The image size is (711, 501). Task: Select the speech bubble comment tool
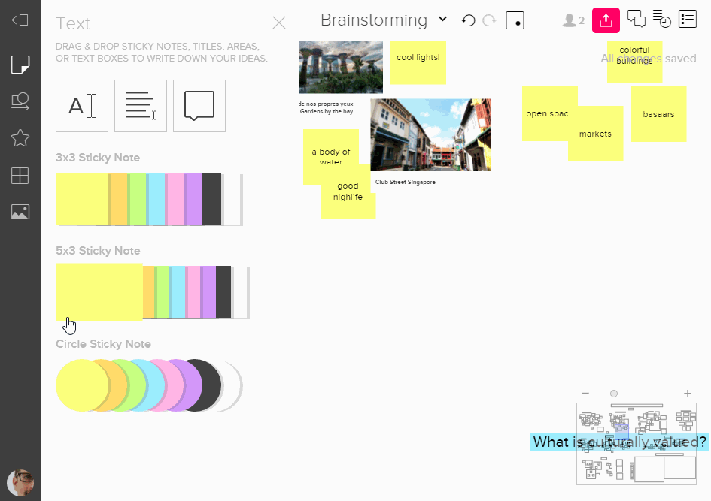tap(199, 106)
